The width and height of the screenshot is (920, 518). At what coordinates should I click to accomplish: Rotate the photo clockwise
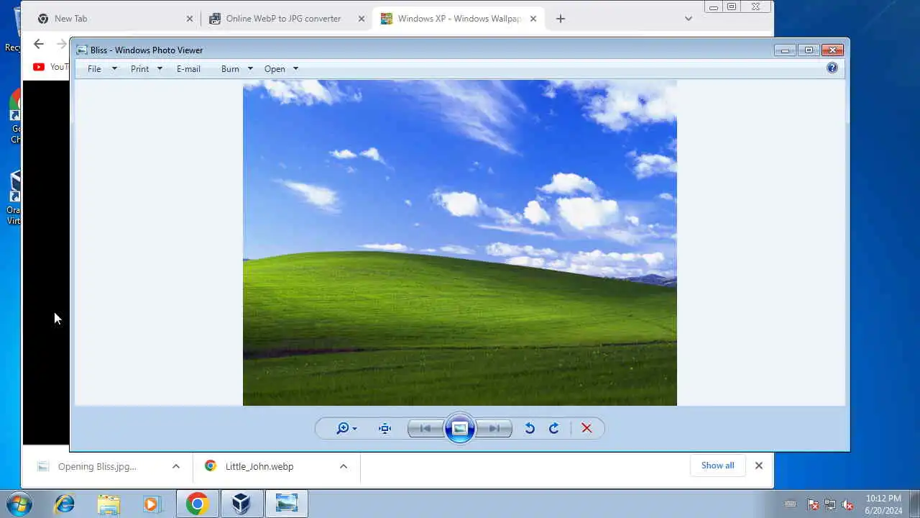(x=554, y=429)
